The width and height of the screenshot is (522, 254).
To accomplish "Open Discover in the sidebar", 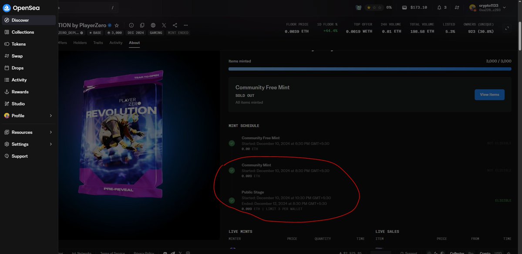I will point(29,20).
